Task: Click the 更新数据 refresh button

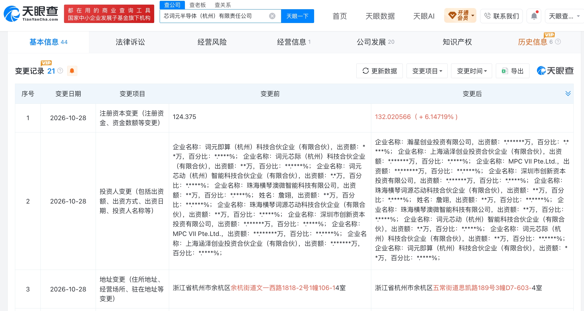Action: pos(380,71)
